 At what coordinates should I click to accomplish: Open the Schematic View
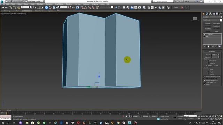point(139,7)
